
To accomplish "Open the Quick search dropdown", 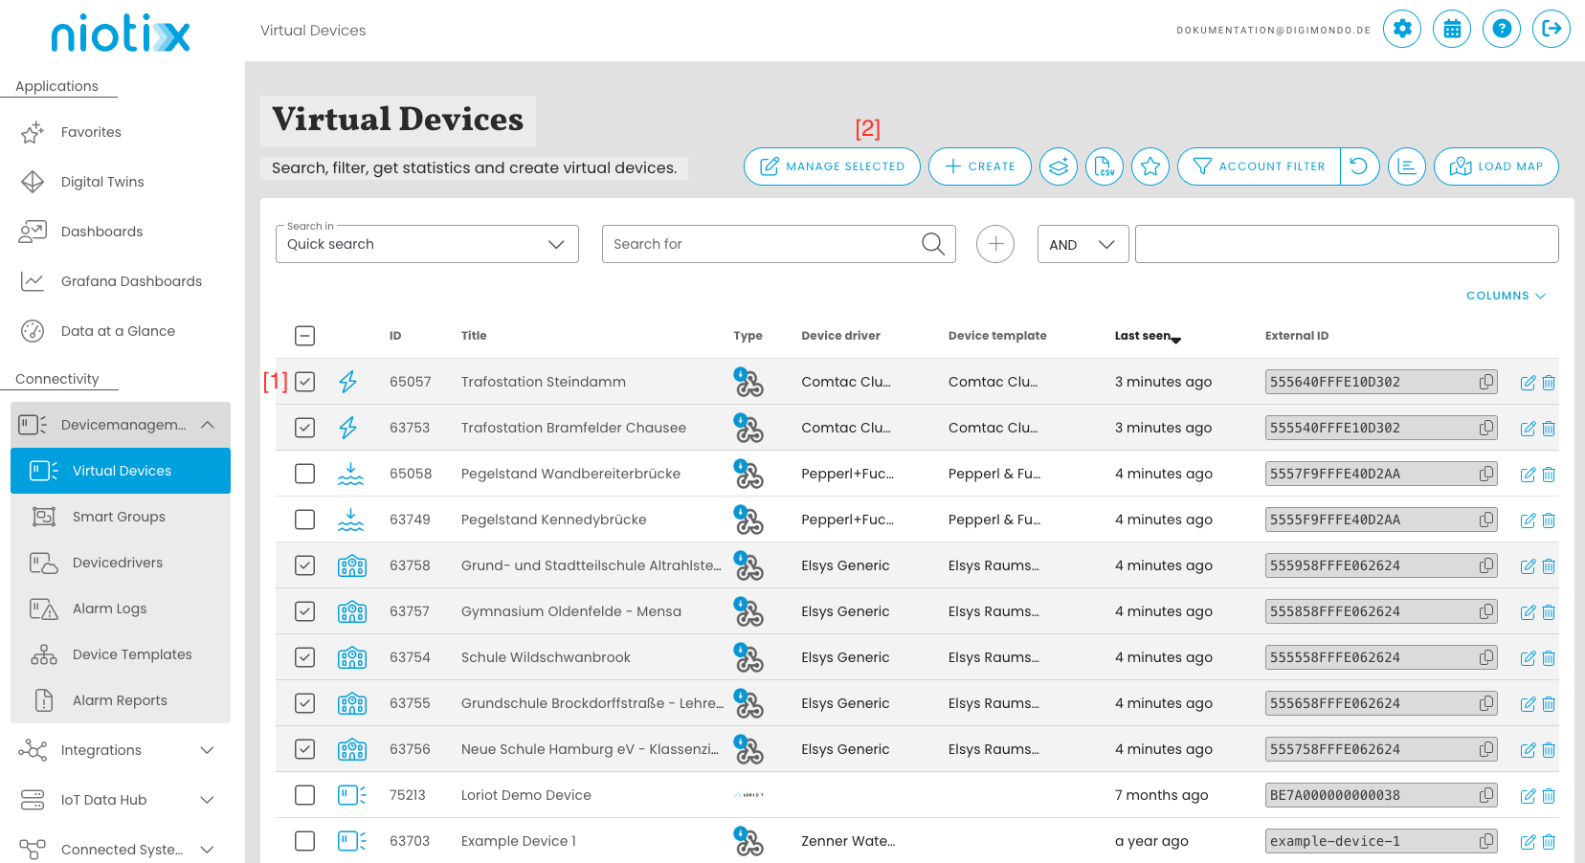I will (x=427, y=244).
